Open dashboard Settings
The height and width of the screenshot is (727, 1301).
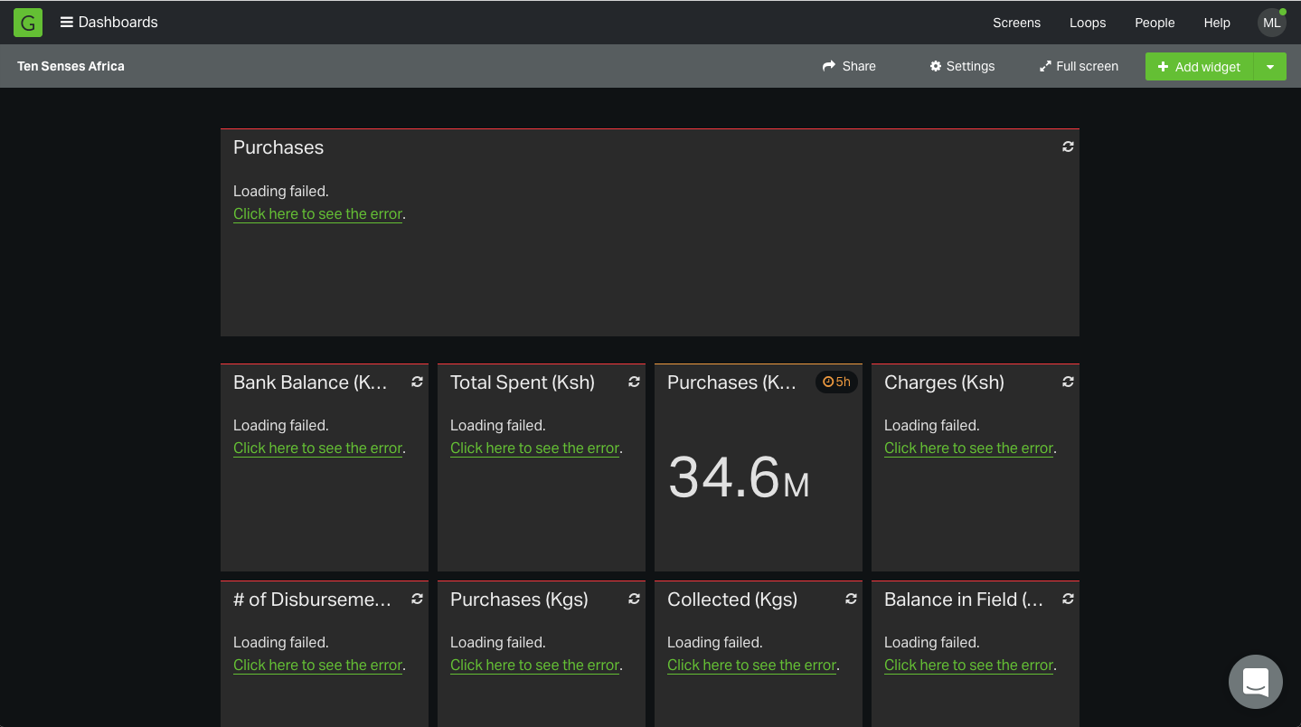[x=962, y=66]
